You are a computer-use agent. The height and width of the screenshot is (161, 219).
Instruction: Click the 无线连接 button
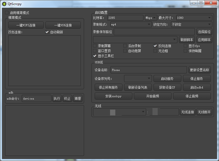(187, 112)
